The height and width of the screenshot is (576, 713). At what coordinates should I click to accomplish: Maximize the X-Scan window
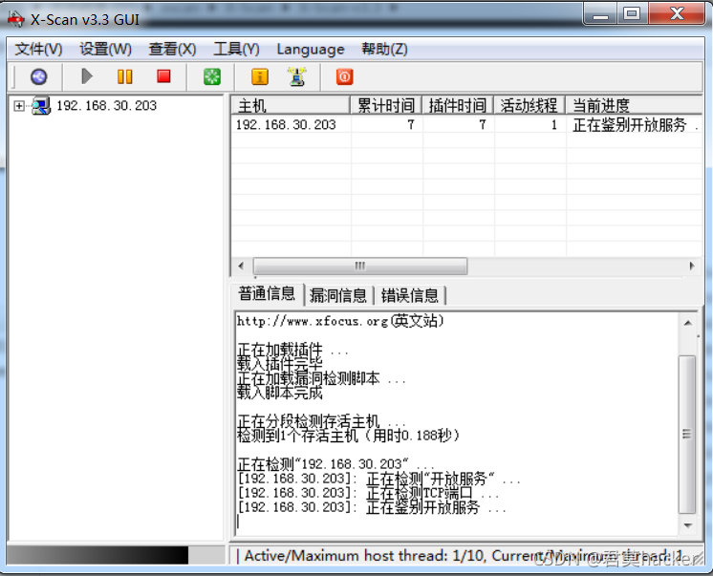point(632,14)
